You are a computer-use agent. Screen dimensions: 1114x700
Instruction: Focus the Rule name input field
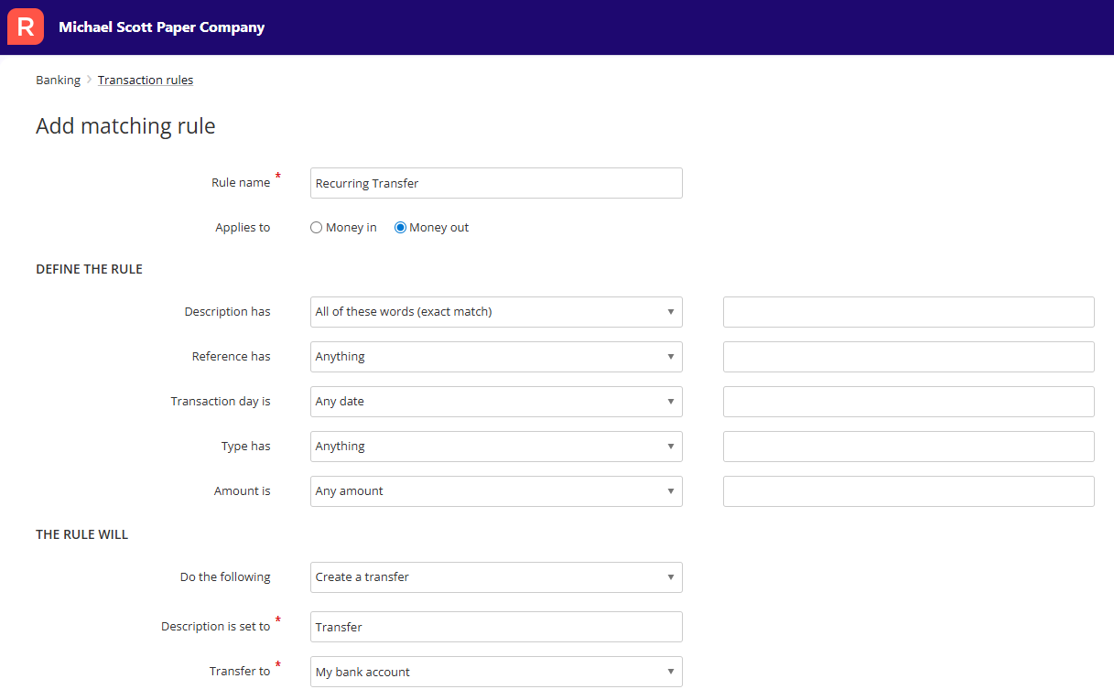(x=496, y=183)
